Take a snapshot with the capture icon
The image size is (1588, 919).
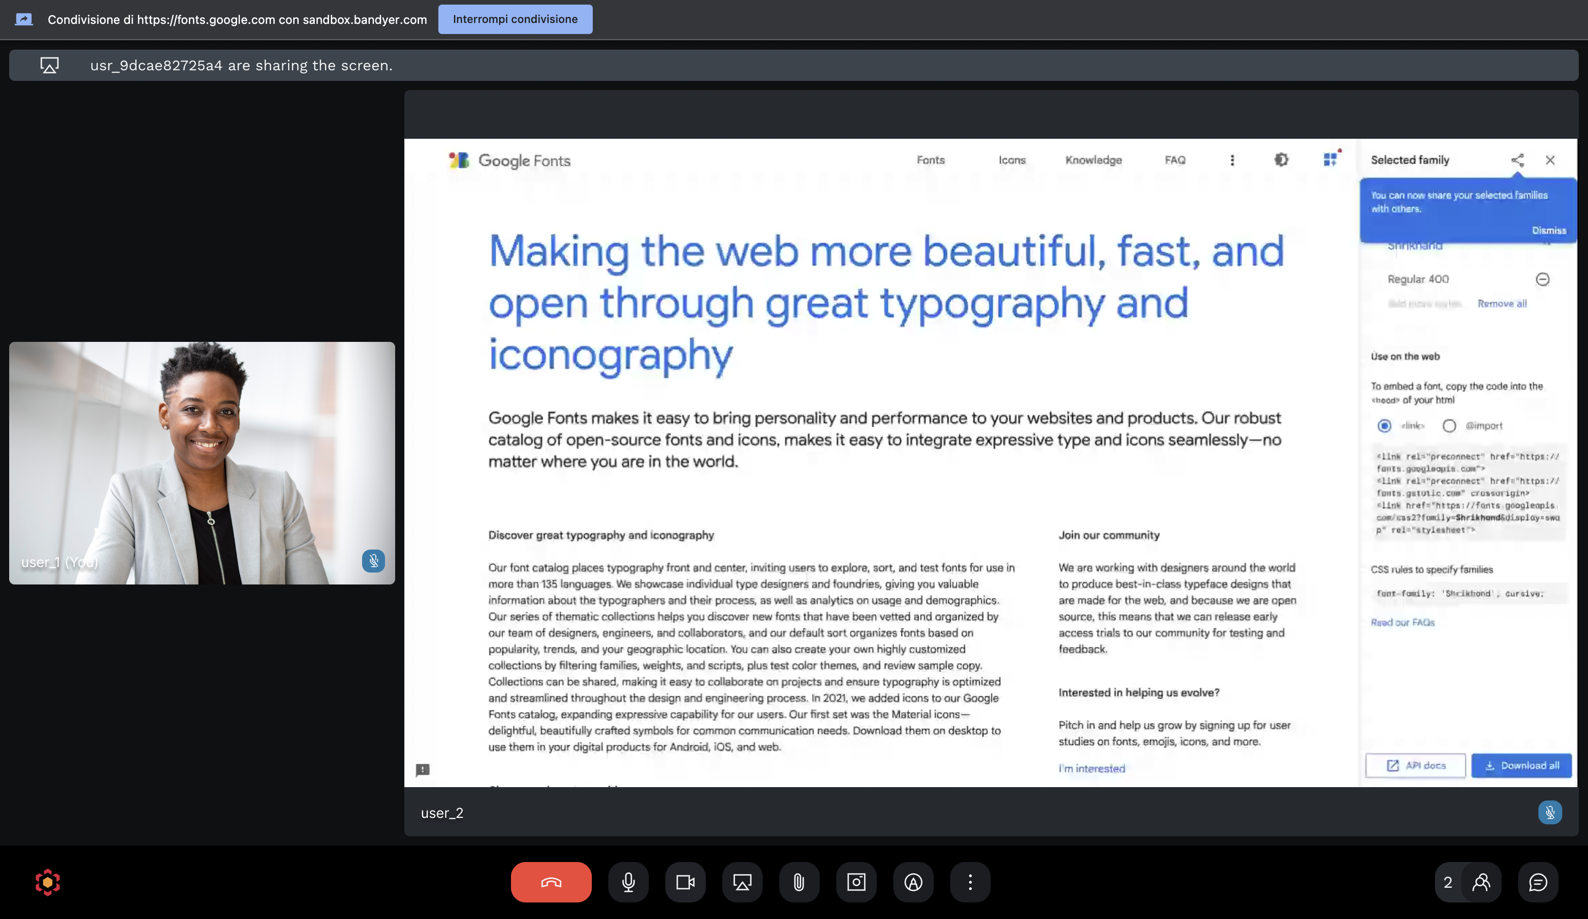856,882
